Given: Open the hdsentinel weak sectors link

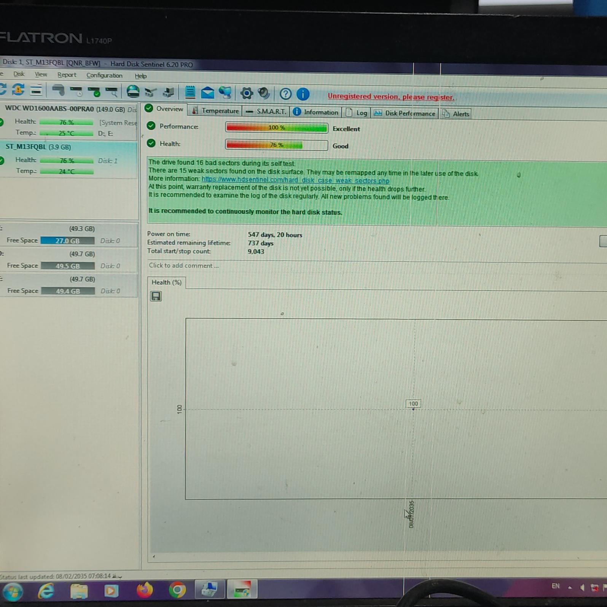Looking at the screenshot, I should tap(295, 180).
